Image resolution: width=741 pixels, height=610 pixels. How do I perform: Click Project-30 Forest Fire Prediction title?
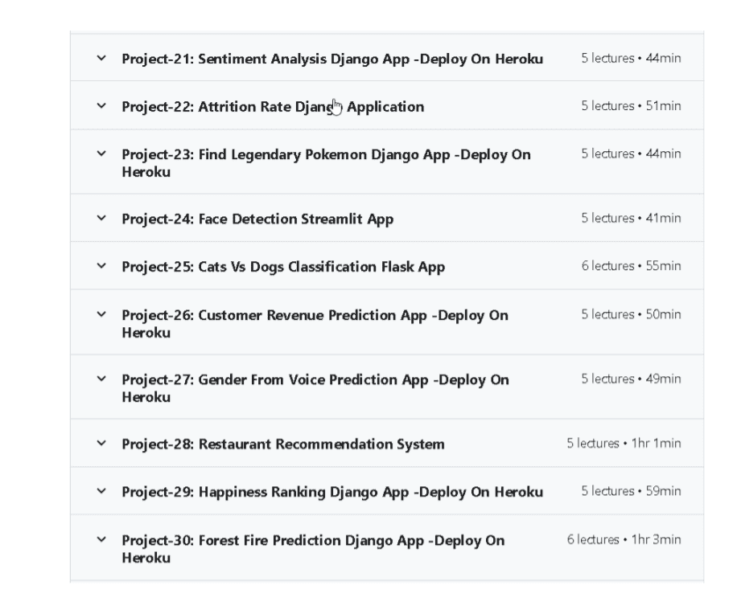click(313, 549)
